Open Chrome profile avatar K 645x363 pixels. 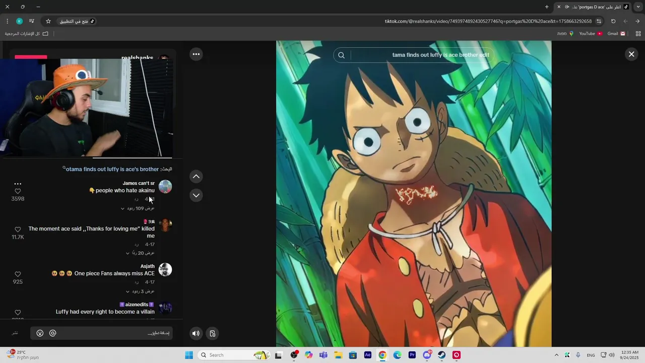point(19,21)
